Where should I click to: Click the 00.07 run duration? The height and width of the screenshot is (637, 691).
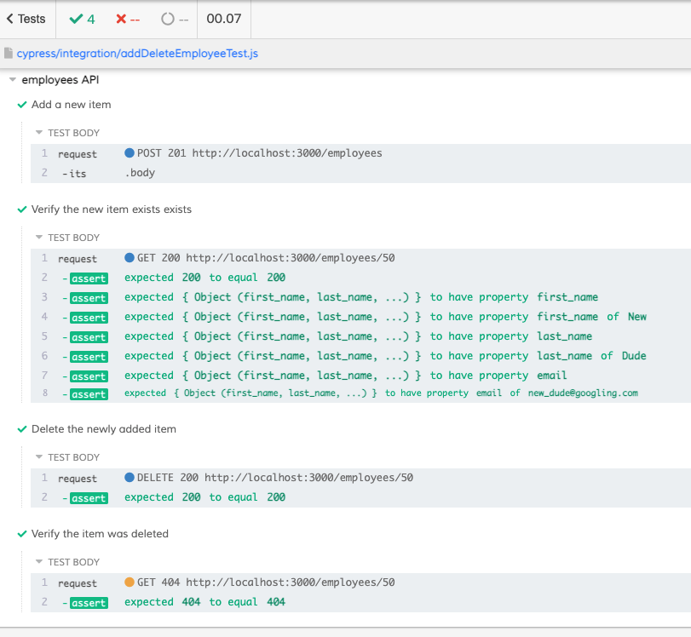(x=224, y=19)
